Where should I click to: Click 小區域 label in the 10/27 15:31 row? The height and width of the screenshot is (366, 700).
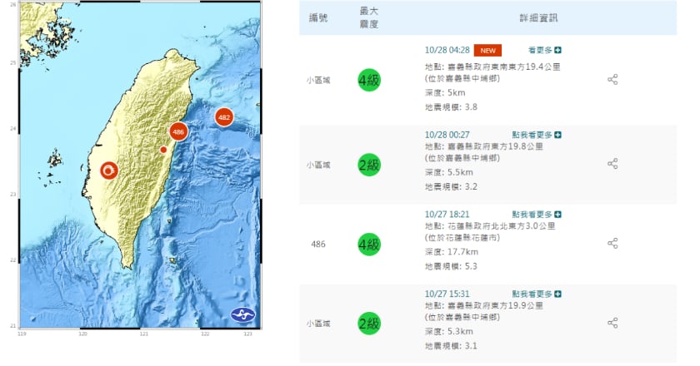[x=318, y=324]
